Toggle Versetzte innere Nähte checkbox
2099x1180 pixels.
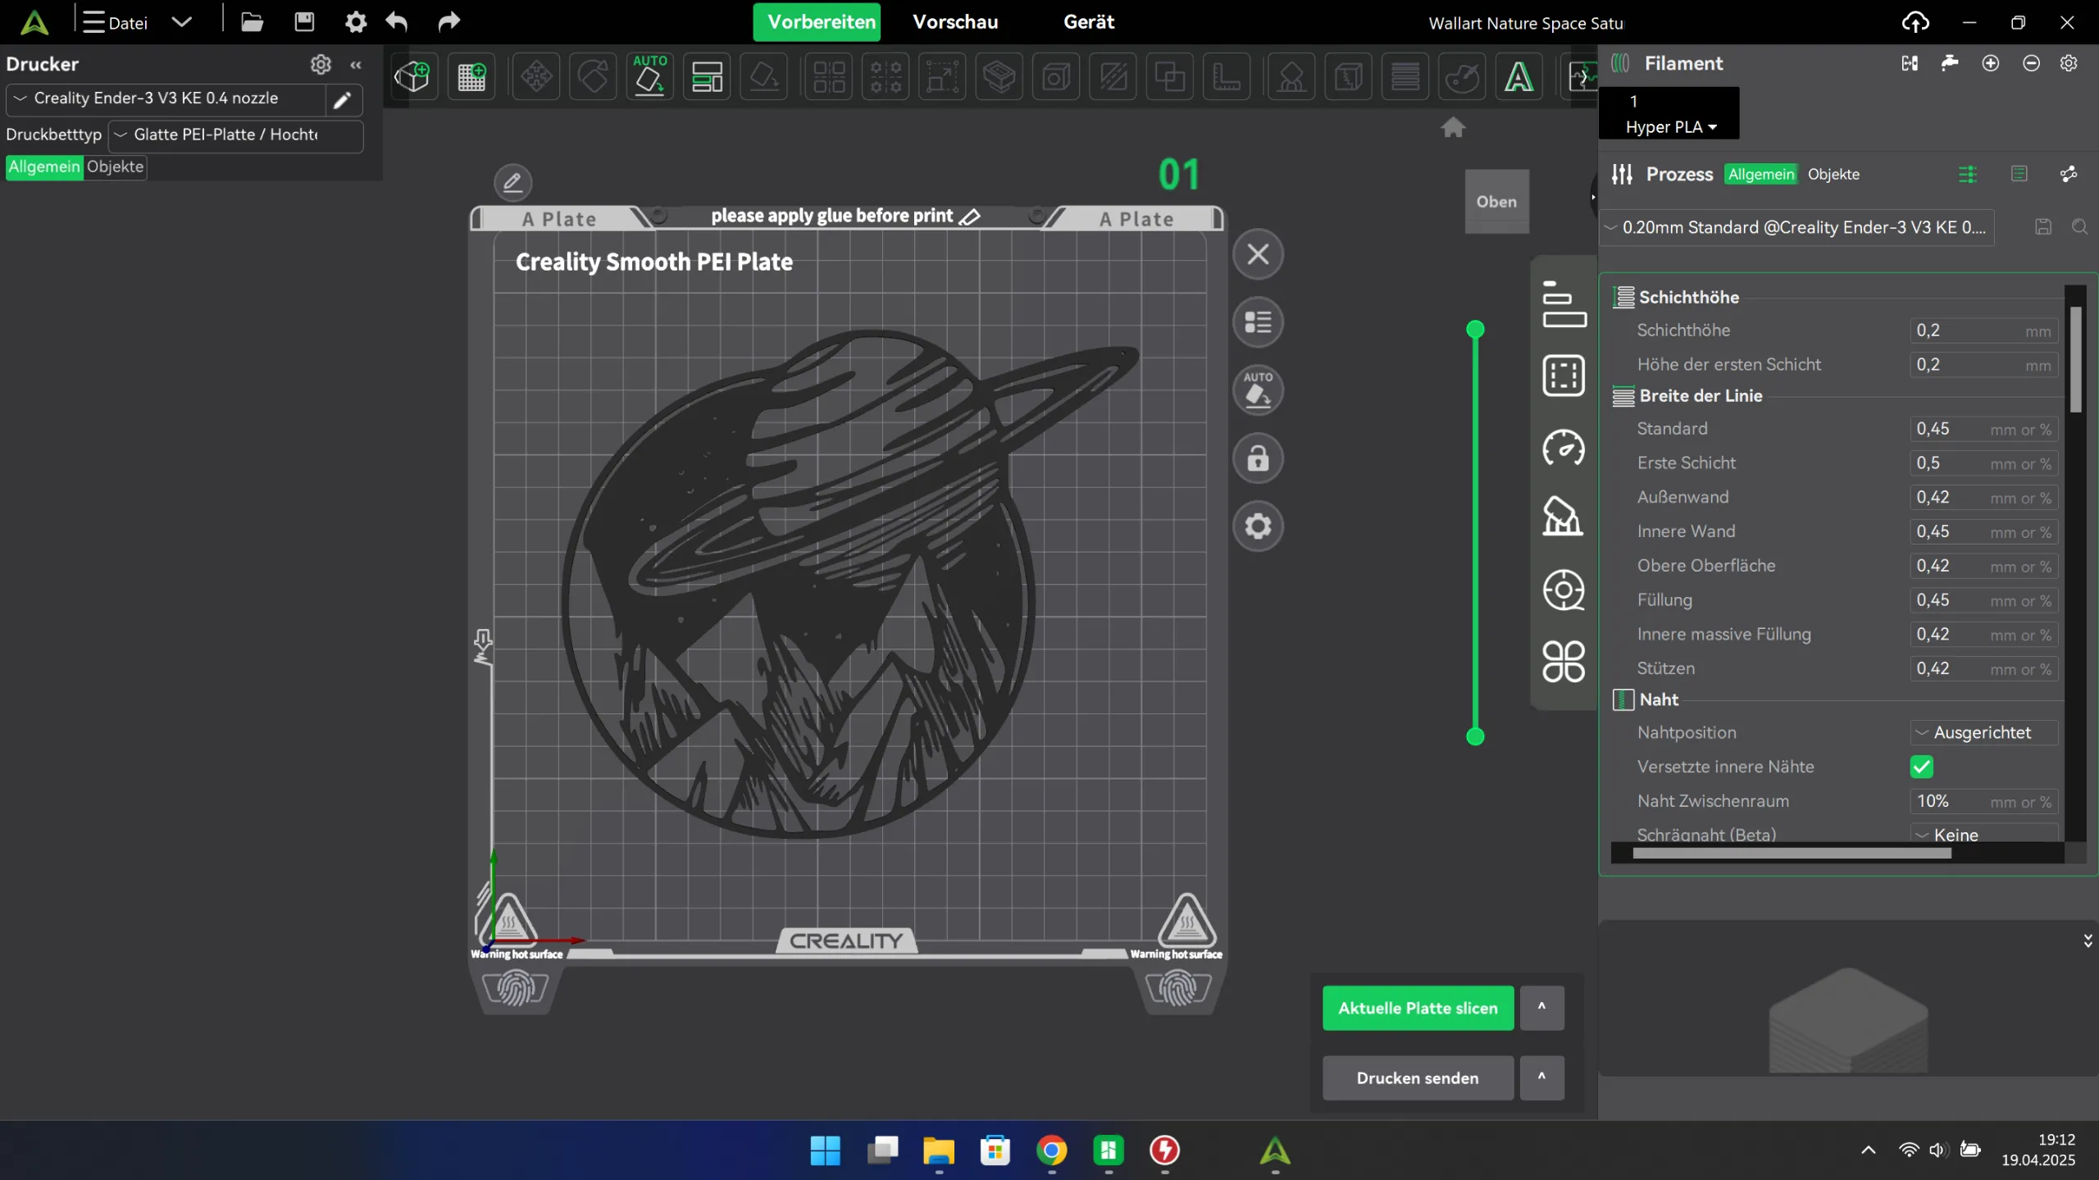(1921, 767)
